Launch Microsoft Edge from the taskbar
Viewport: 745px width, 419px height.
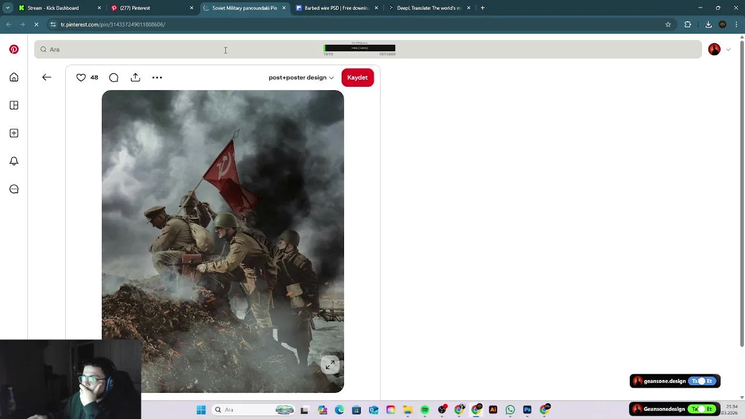[339, 410]
